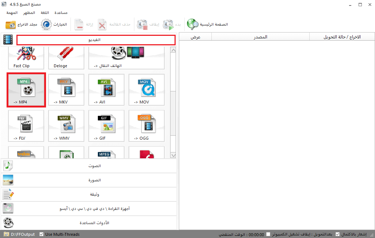Open the Output Folder toolbar icon
Viewport: 375px width, 238px height.
11,24
